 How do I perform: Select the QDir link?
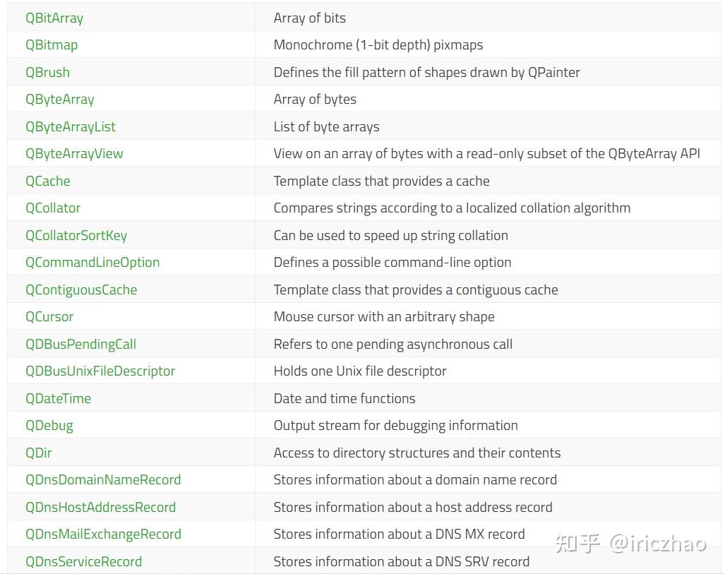[x=39, y=453]
